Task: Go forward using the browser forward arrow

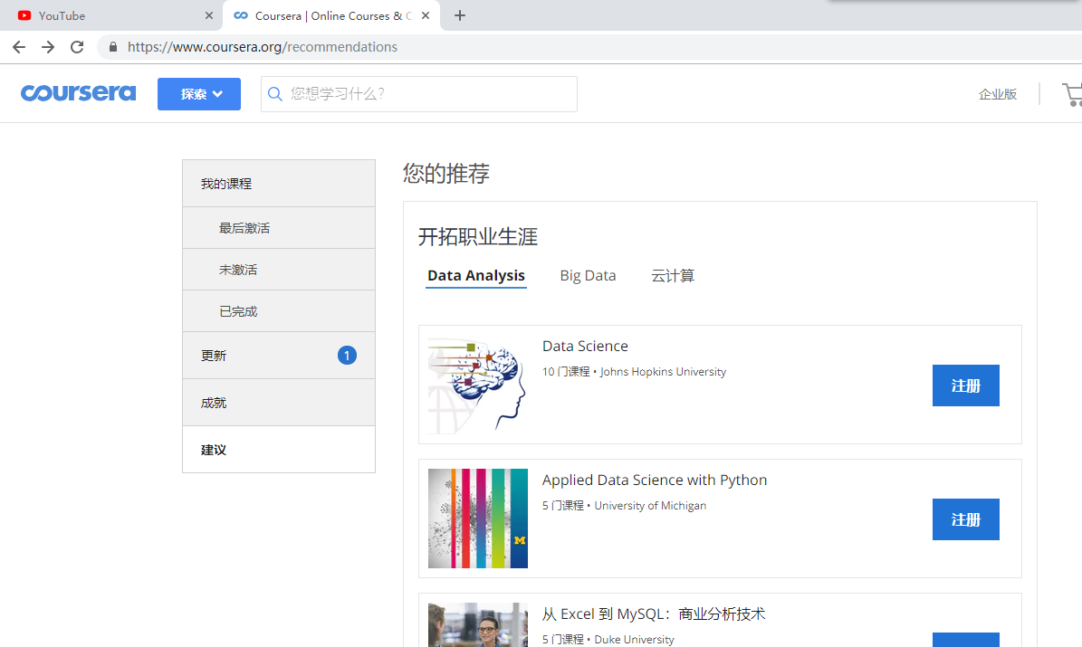Action: (48, 47)
